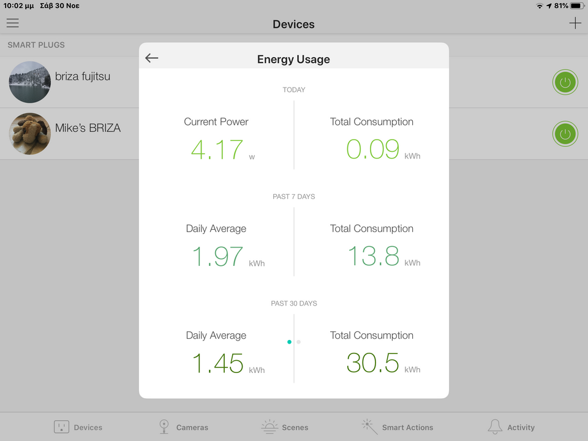
Task: Tap the active teal page indicator dot
Action: pos(289,342)
